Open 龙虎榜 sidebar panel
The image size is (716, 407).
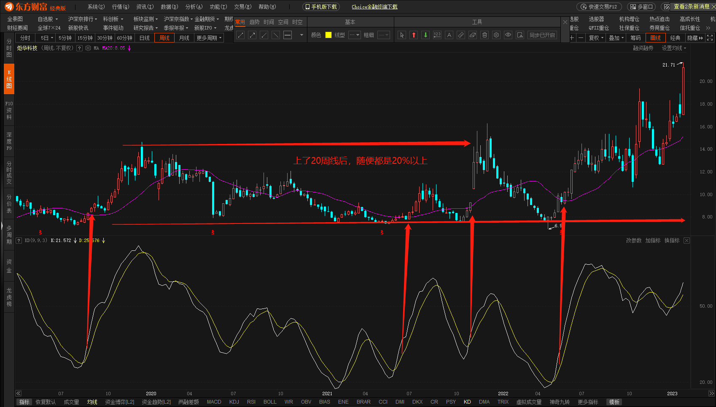(x=9, y=297)
